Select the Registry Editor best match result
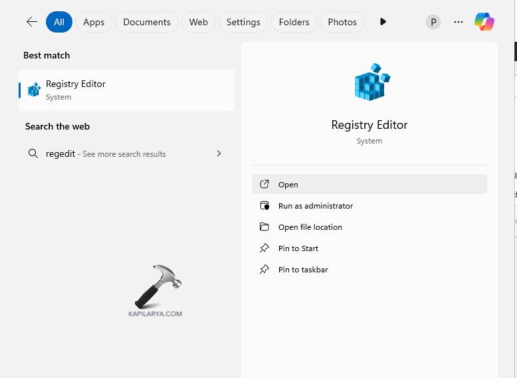This screenshot has height=378, width=517. pos(126,90)
